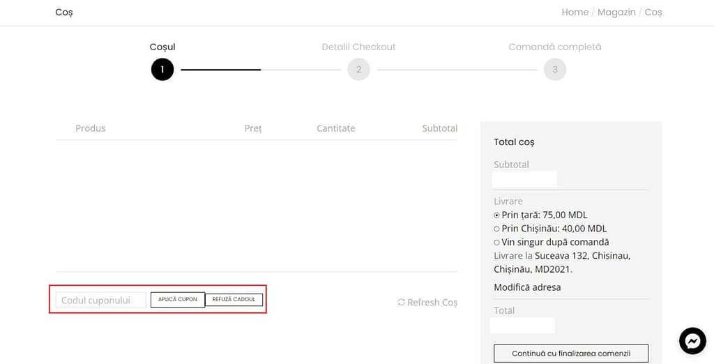Image resolution: width=714 pixels, height=364 pixels.
Task: Go to Home breadcrumb
Action: click(x=575, y=12)
